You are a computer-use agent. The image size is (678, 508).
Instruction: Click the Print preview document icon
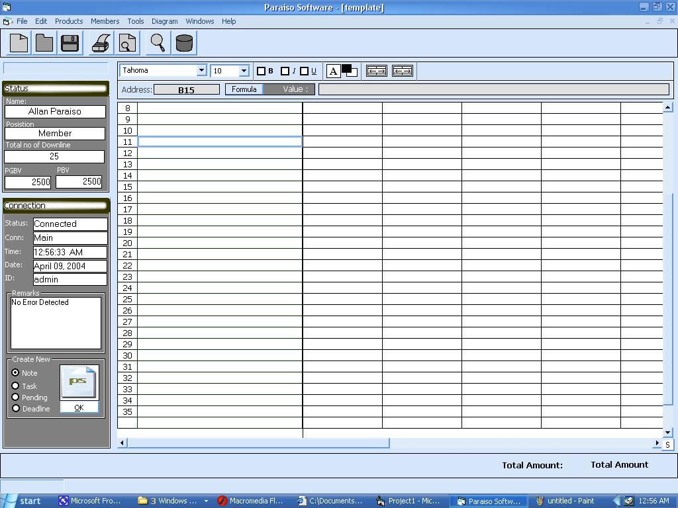click(127, 43)
